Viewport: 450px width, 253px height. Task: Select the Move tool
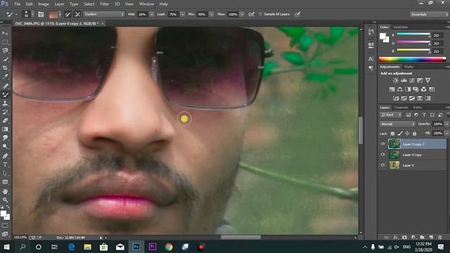pos(5,33)
